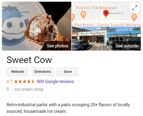Open the Sweet Cow Website button

pyautogui.click(x=17, y=72)
